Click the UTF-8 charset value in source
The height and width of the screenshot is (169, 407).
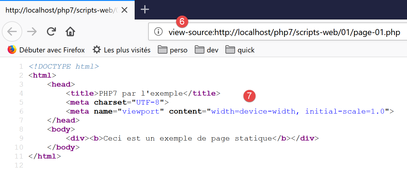pos(148,102)
